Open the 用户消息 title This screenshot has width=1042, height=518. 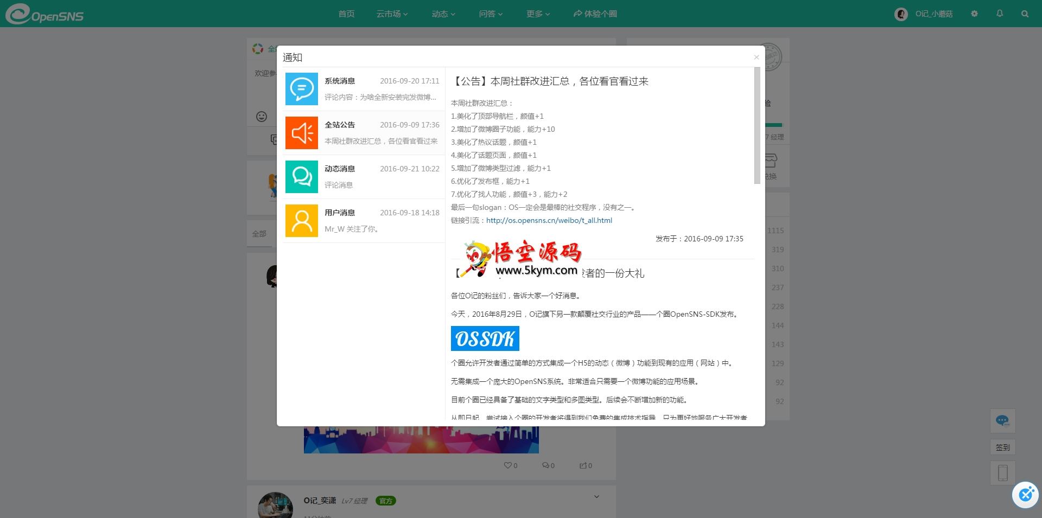pos(340,213)
